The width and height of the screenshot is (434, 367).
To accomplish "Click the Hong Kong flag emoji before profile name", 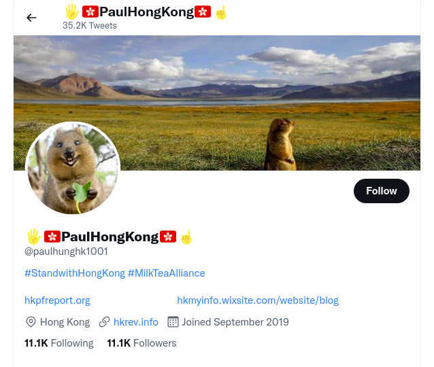I will (52, 237).
